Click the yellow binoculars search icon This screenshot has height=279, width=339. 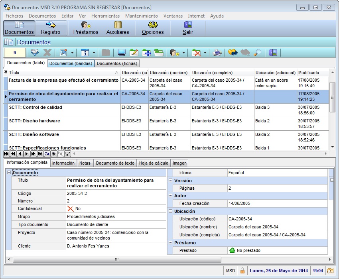(233, 53)
